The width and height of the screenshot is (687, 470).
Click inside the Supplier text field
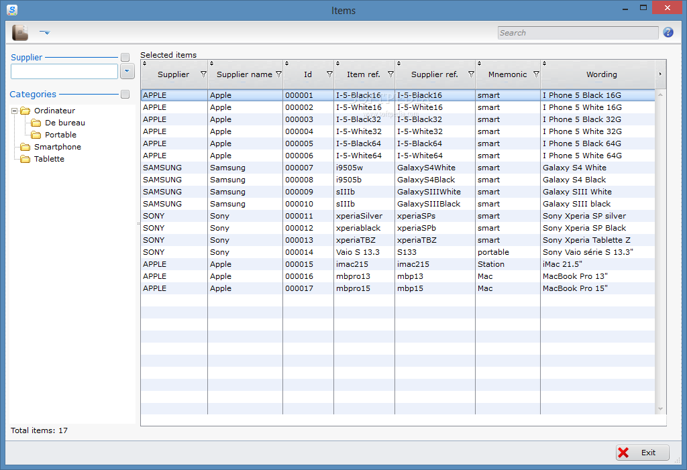coord(64,71)
